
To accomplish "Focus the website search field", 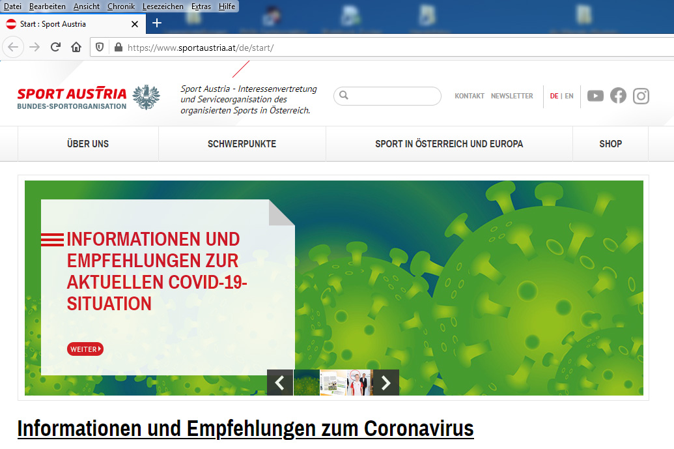I will click(x=387, y=96).
